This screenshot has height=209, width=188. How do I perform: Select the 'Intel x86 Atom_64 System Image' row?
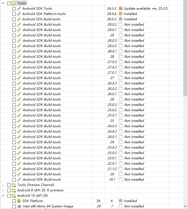tap(92, 206)
